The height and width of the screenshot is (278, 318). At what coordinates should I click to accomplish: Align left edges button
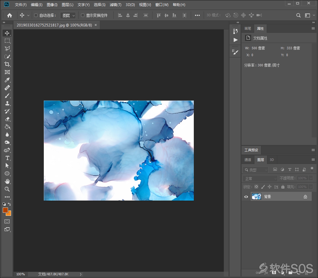(120, 15)
